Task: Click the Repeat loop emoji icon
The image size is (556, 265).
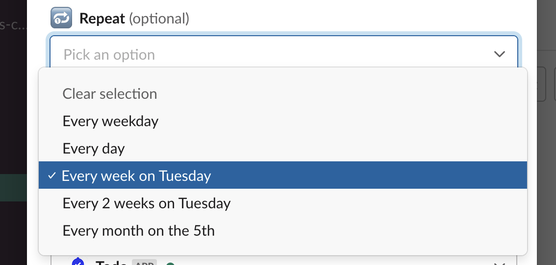Action: click(x=61, y=19)
